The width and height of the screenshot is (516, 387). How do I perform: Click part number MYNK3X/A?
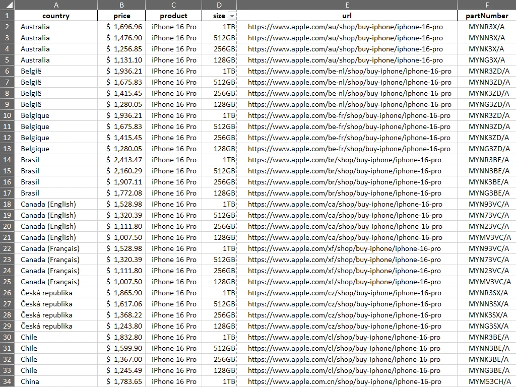coord(487,49)
